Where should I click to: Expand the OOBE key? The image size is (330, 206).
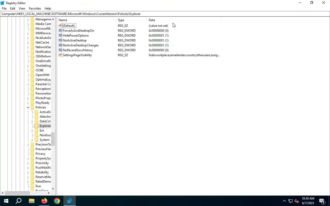pyautogui.click(x=28, y=70)
